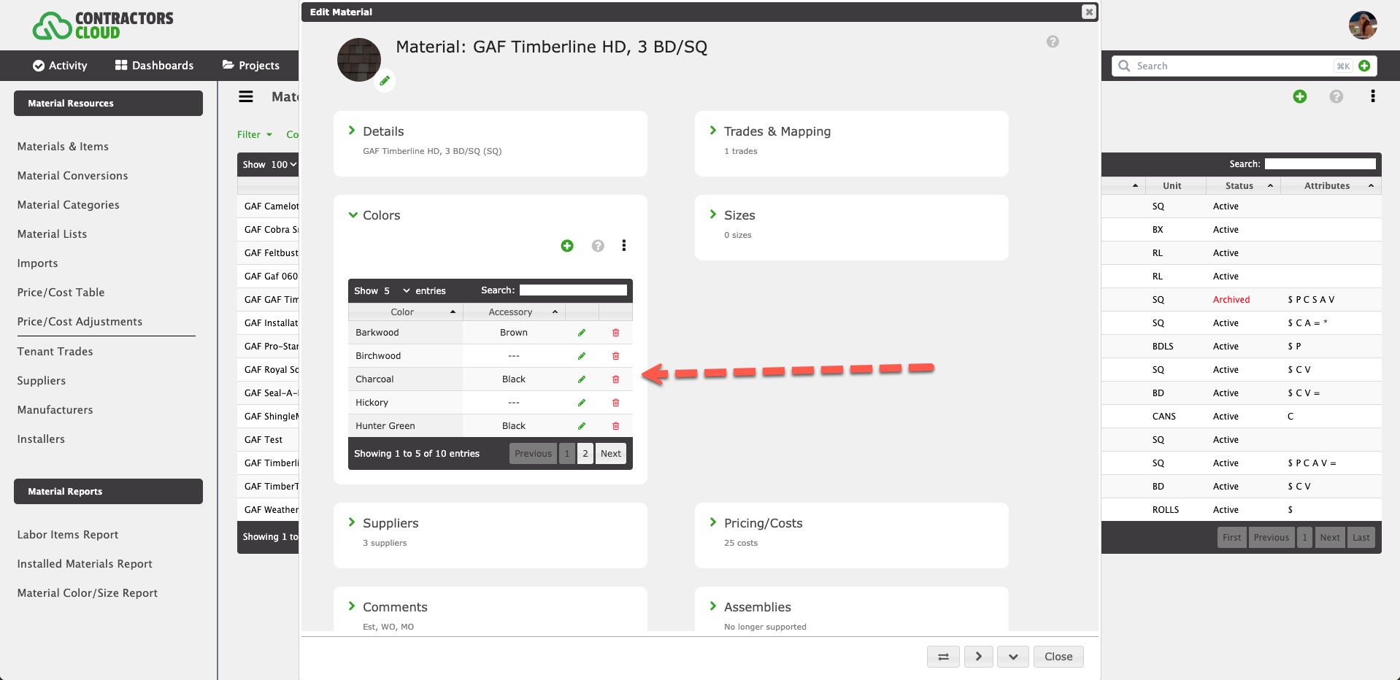
Task: Delete the Barkwood color row
Action: (615, 333)
